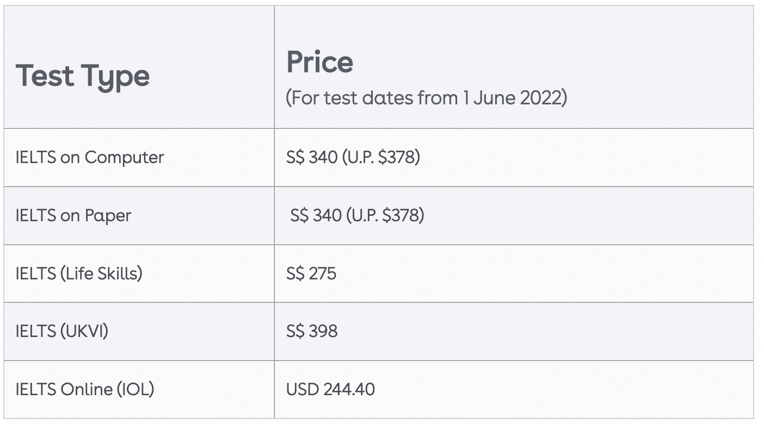Select the IELTS on Paper row label
The height and width of the screenshot is (424, 764).
tap(73, 216)
